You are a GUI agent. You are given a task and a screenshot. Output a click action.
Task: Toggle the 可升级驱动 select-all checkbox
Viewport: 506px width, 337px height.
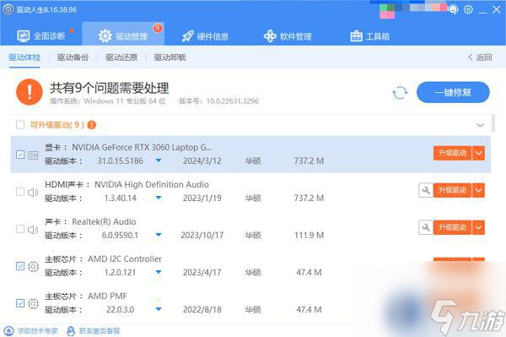click(20, 125)
